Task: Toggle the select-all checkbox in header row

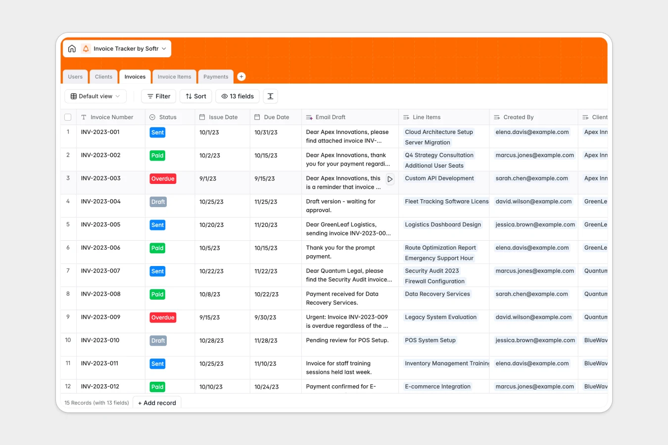Action: (x=68, y=117)
